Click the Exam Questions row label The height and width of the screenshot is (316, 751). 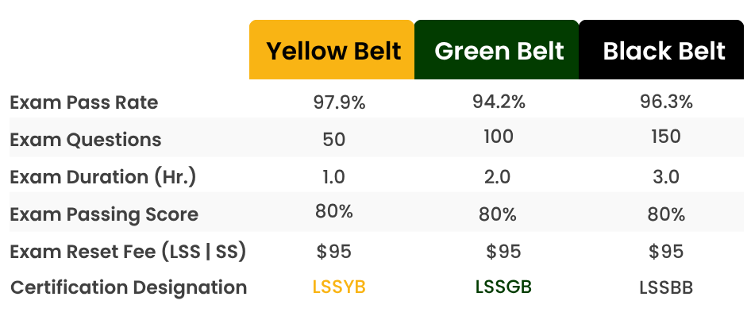click(x=85, y=140)
